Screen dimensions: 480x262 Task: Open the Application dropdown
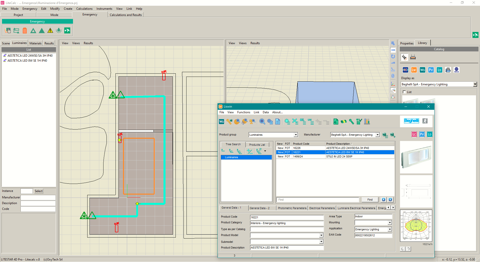tap(390, 229)
